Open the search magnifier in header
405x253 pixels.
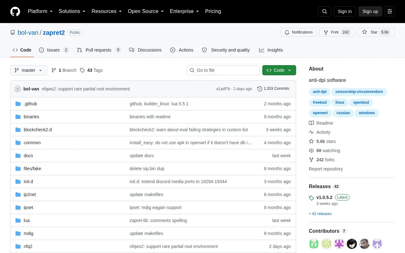pos(325,11)
